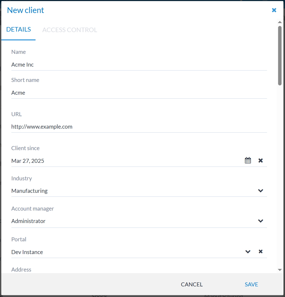Select the Details tab
Image resolution: width=285 pixels, height=297 pixels.
(19, 29)
